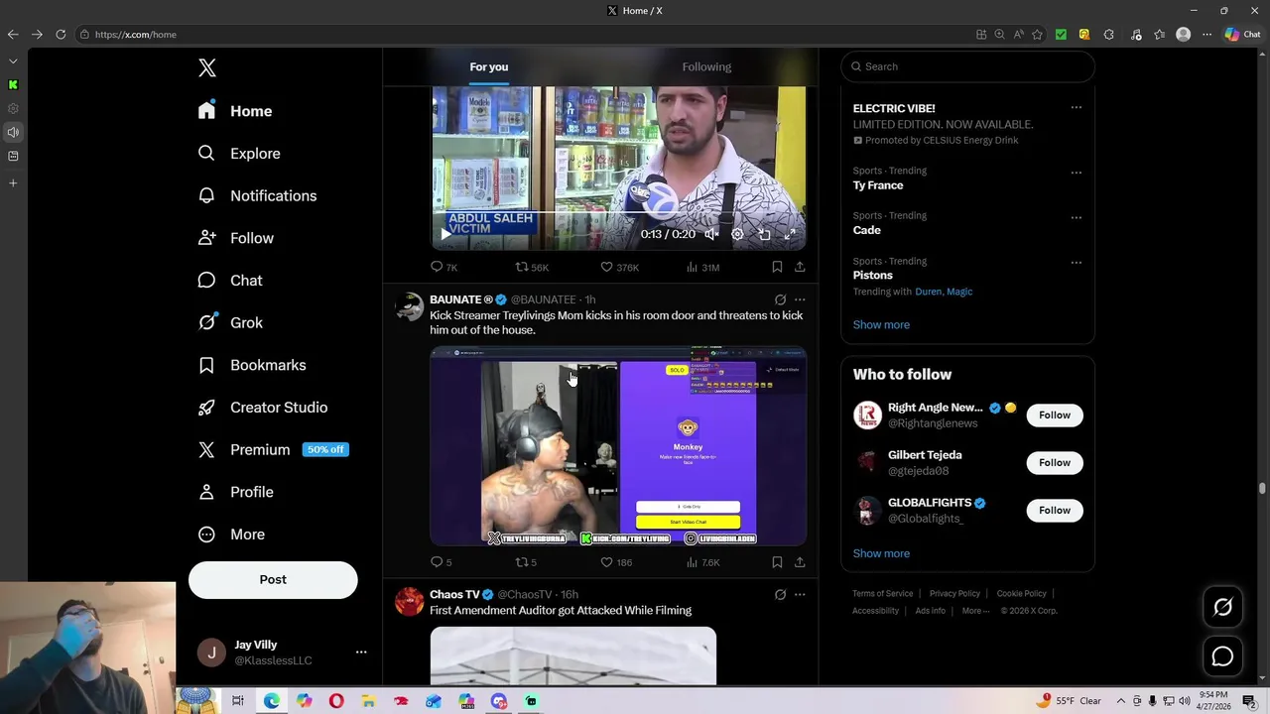Follow GLOBALFIGHTS account
The image size is (1270, 714).
coord(1055,511)
